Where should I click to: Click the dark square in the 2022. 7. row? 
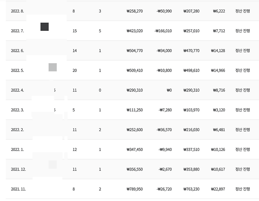click(45, 27)
